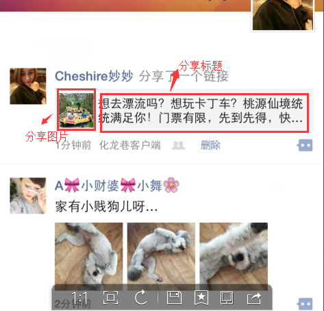
Task: Save the image with the floppy disk icon
Action: (174, 298)
